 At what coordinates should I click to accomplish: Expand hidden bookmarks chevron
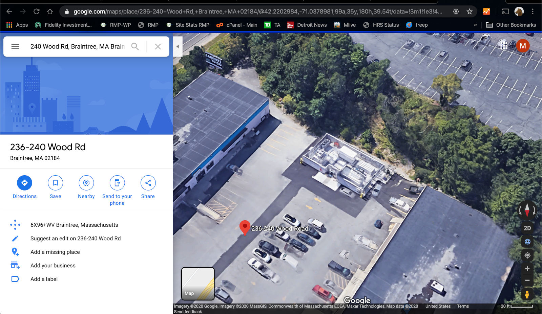pos(475,25)
